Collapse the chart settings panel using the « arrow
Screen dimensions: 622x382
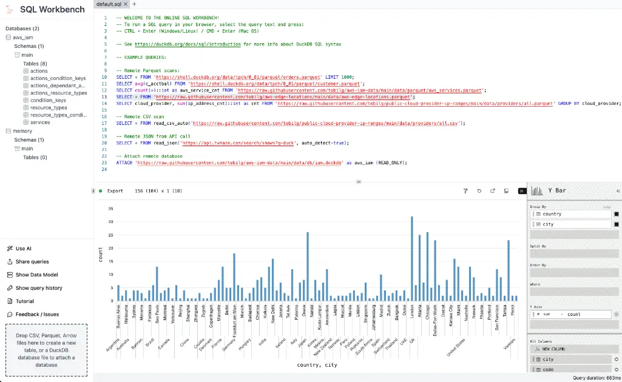[618, 190]
